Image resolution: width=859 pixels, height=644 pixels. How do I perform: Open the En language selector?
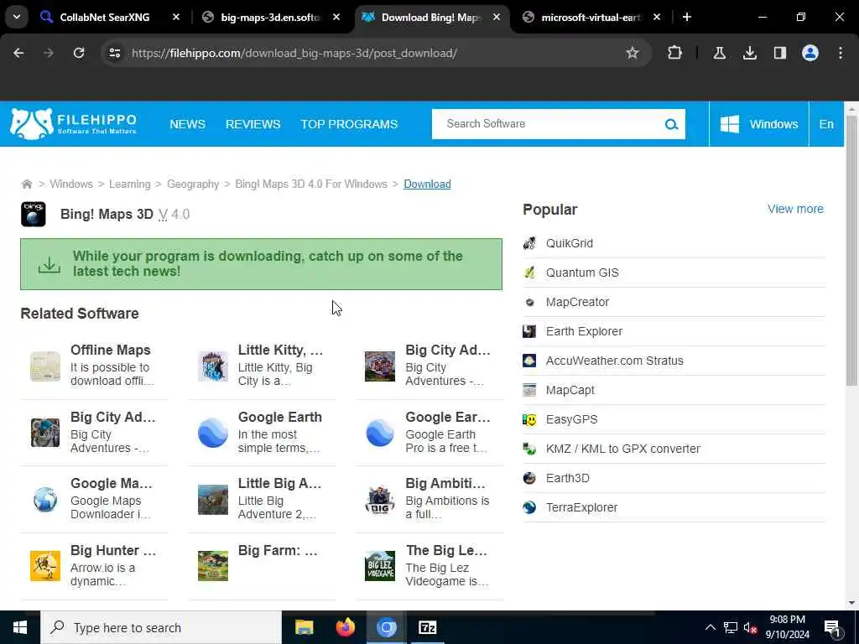click(826, 124)
